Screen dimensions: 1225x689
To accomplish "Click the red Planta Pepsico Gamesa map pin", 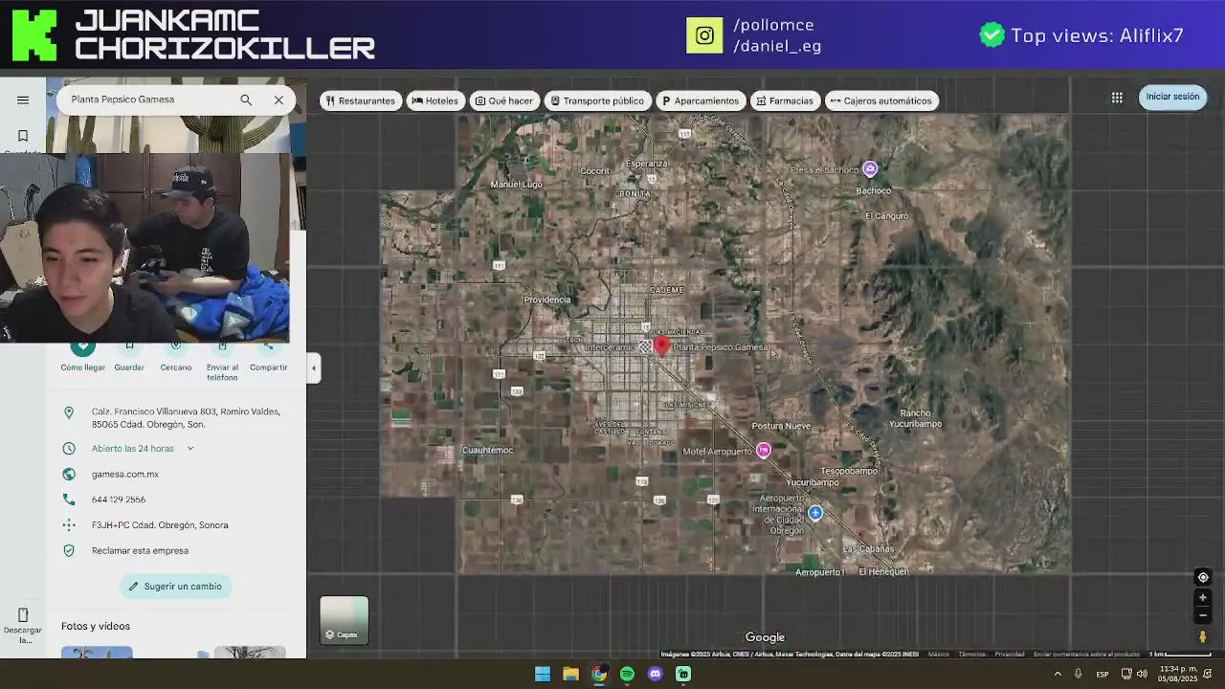I will coord(661,344).
